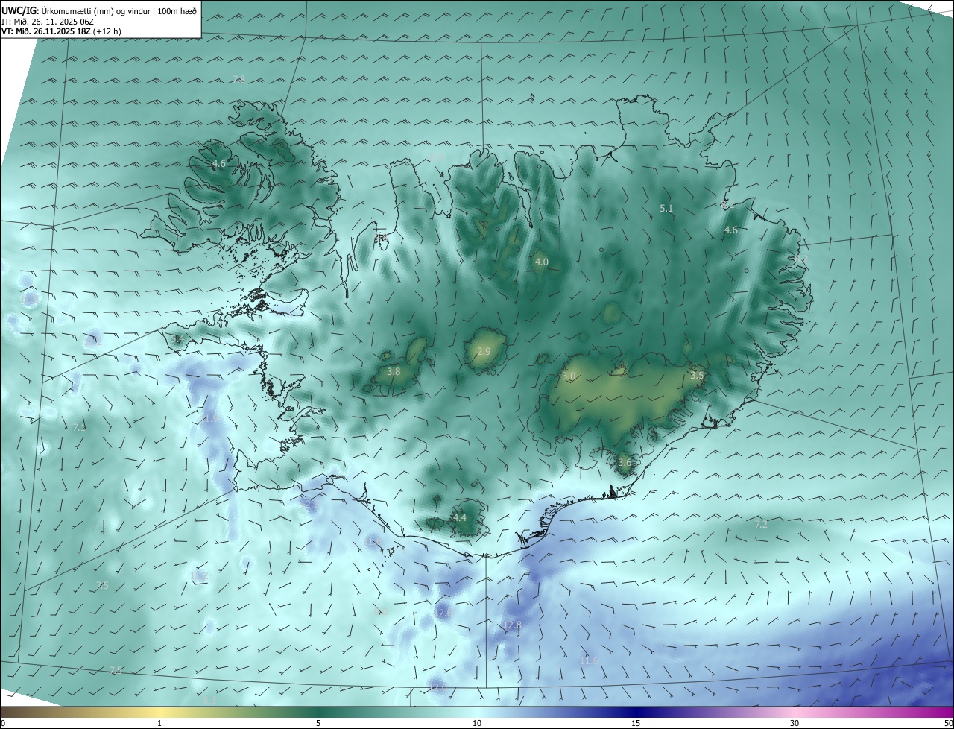Click the 4.6 value near the east coast
Screen dimensions: 954x729
tap(731, 230)
